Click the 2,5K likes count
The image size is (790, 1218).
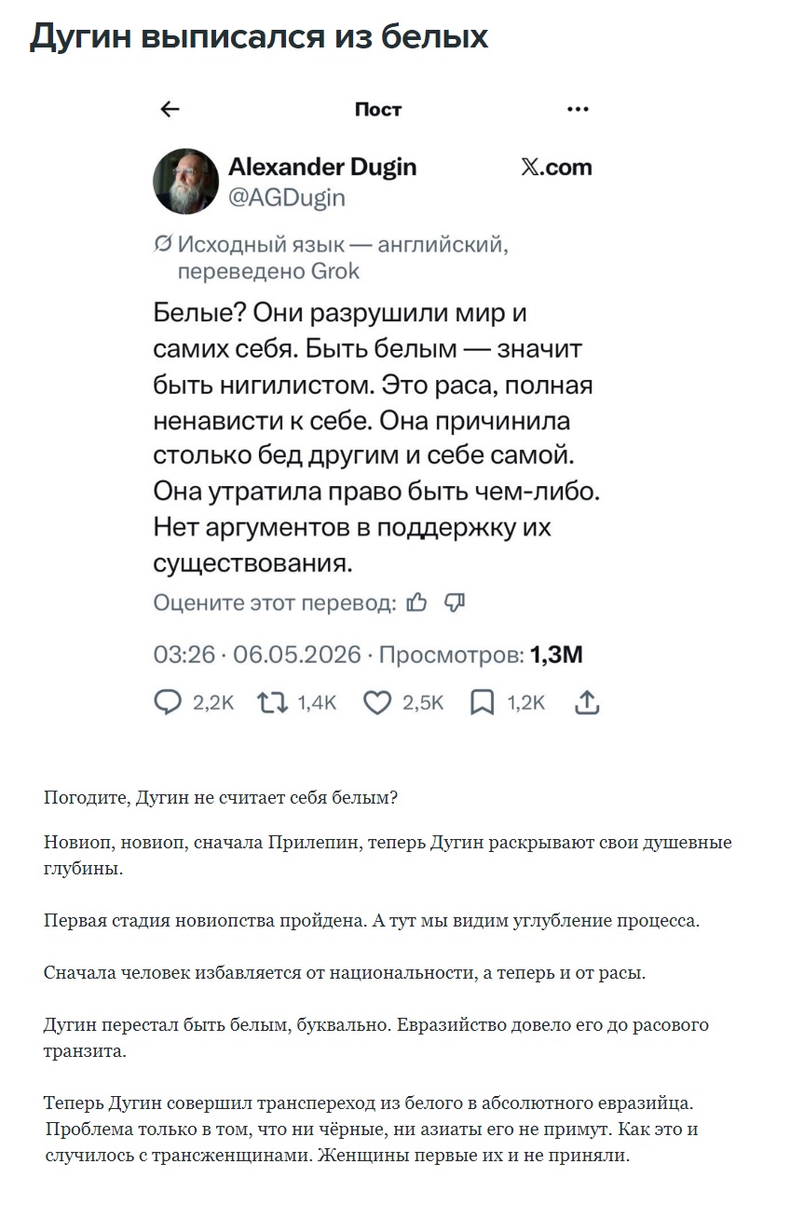coord(423,703)
